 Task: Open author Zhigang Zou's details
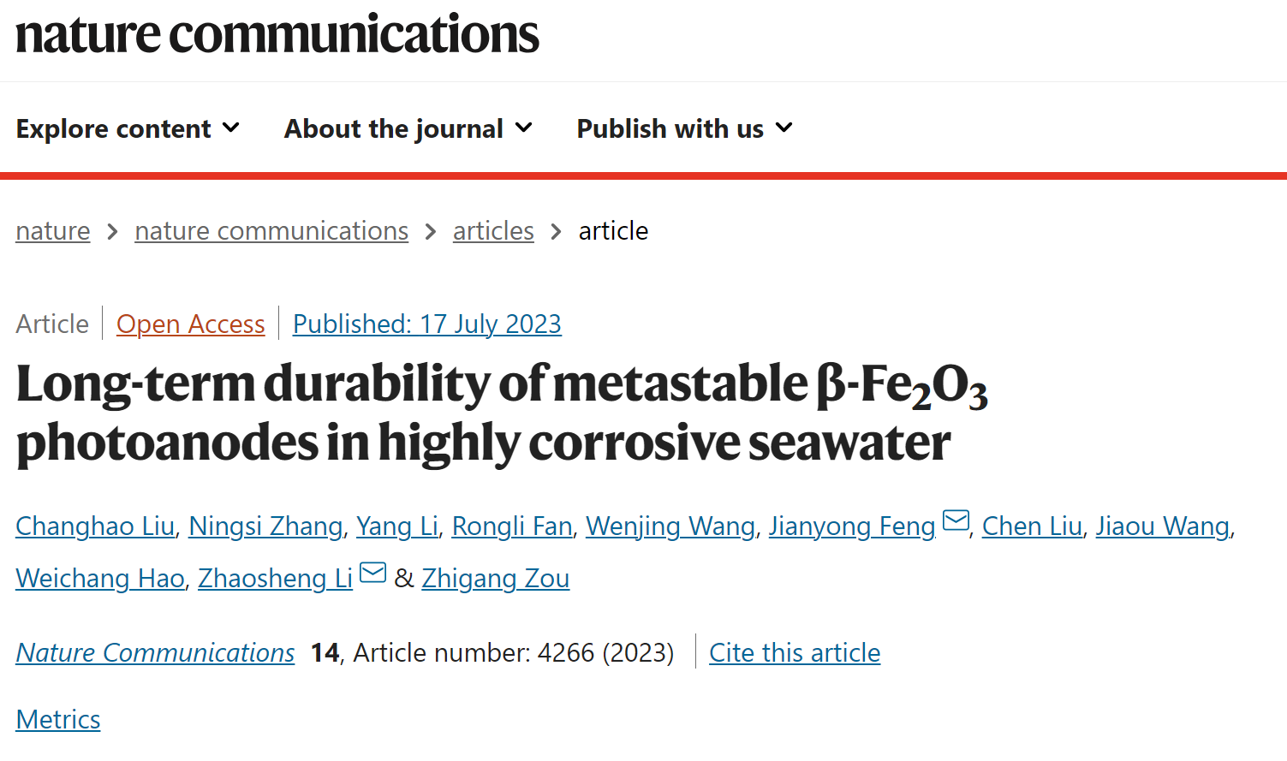pyautogui.click(x=496, y=579)
